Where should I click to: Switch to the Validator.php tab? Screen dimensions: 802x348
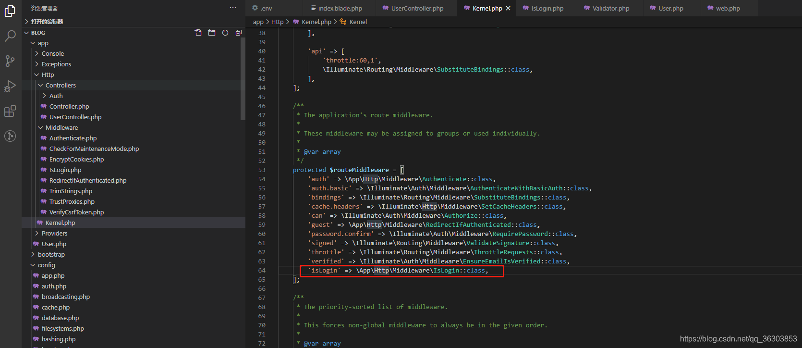point(610,8)
